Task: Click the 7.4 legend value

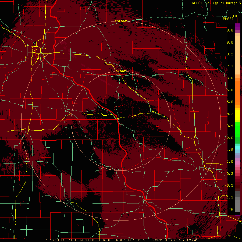Action: pyautogui.click(x=230, y=66)
